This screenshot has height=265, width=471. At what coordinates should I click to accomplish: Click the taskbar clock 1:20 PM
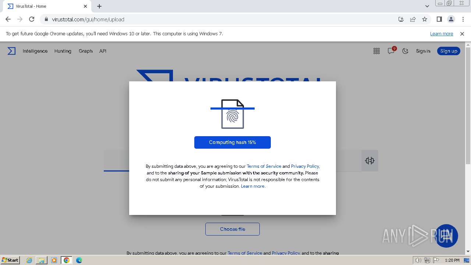pos(452,260)
